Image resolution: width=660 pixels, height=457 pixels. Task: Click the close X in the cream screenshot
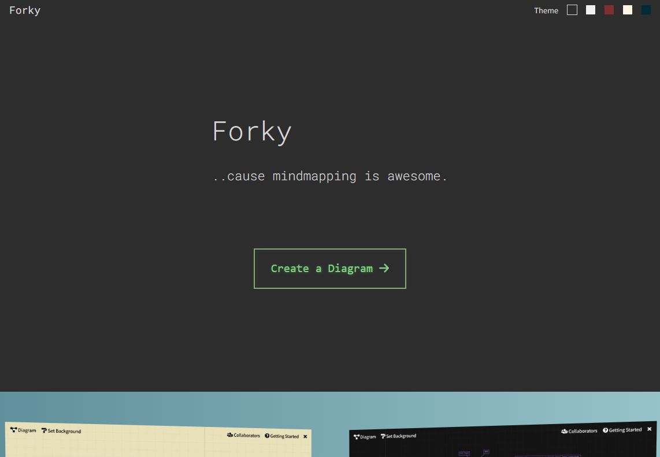pyautogui.click(x=305, y=436)
